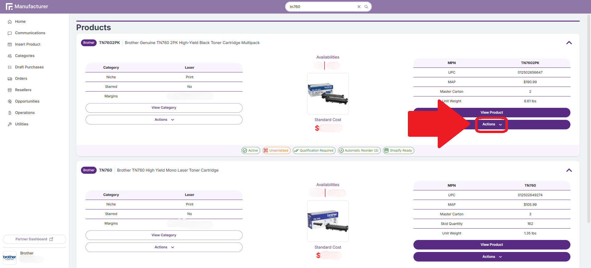Click the Resellers store icon
The height and width of the screenshot is (268, 591).
(10, 90)
